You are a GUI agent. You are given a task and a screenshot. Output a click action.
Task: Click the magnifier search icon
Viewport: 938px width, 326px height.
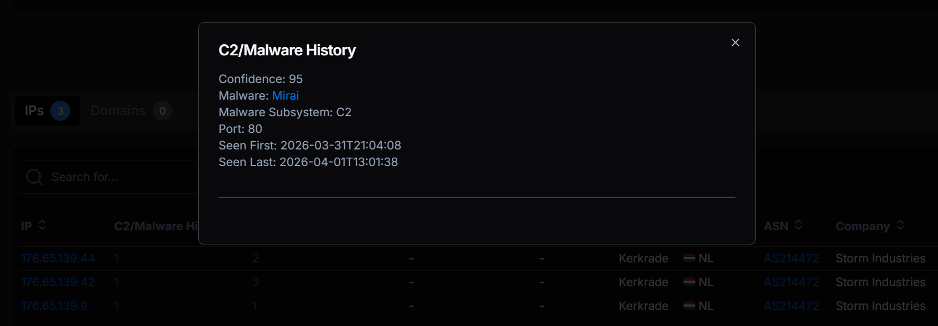pos(34,177)
